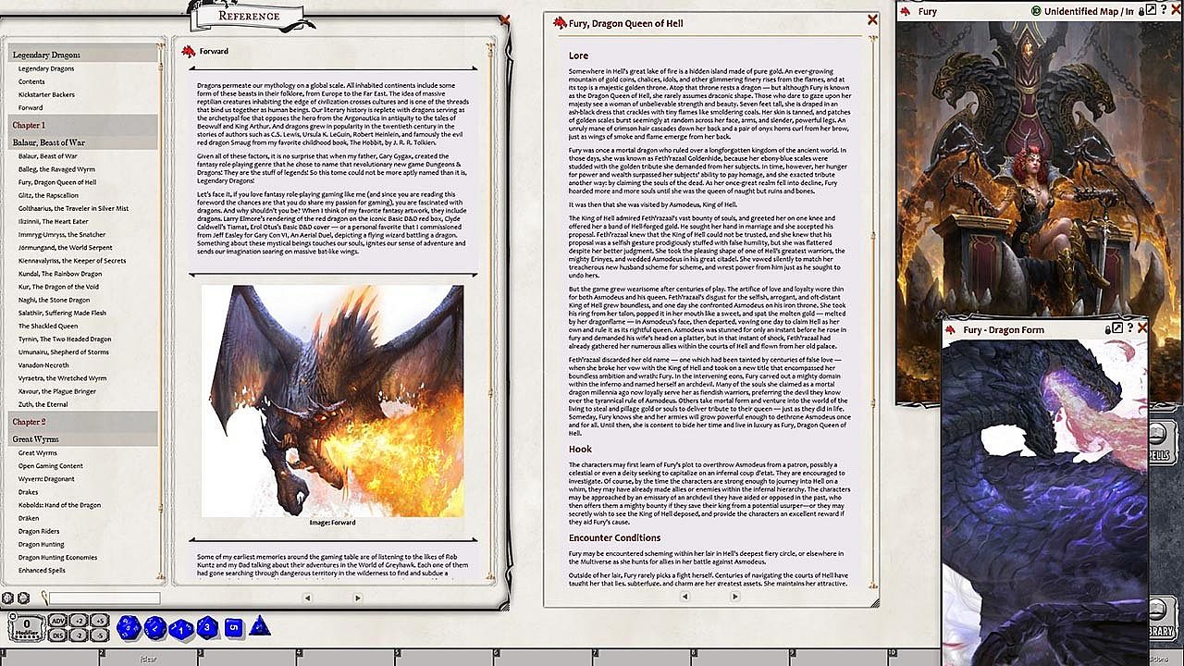Open Kundal, The Rainbow Dragon entry
Viewport: 1184px width, 666px height.
[60, 274]
